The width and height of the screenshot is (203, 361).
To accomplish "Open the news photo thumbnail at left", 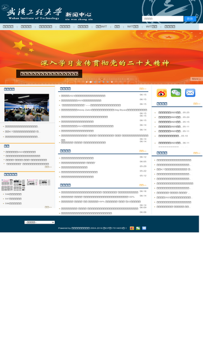I will pos(27,108).
